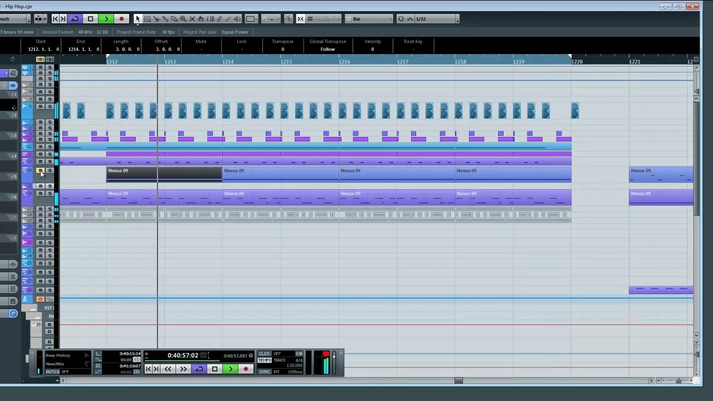This screenshot has width=713, height=401.
Task: Stop playback in the transport panel
Action: tap(214, 369)
